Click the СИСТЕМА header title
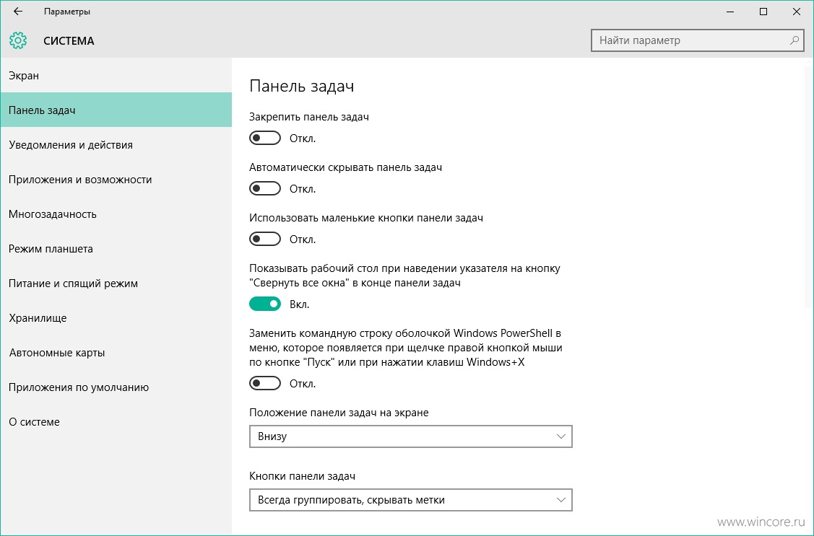814x536 pixels. coord(69,41)
